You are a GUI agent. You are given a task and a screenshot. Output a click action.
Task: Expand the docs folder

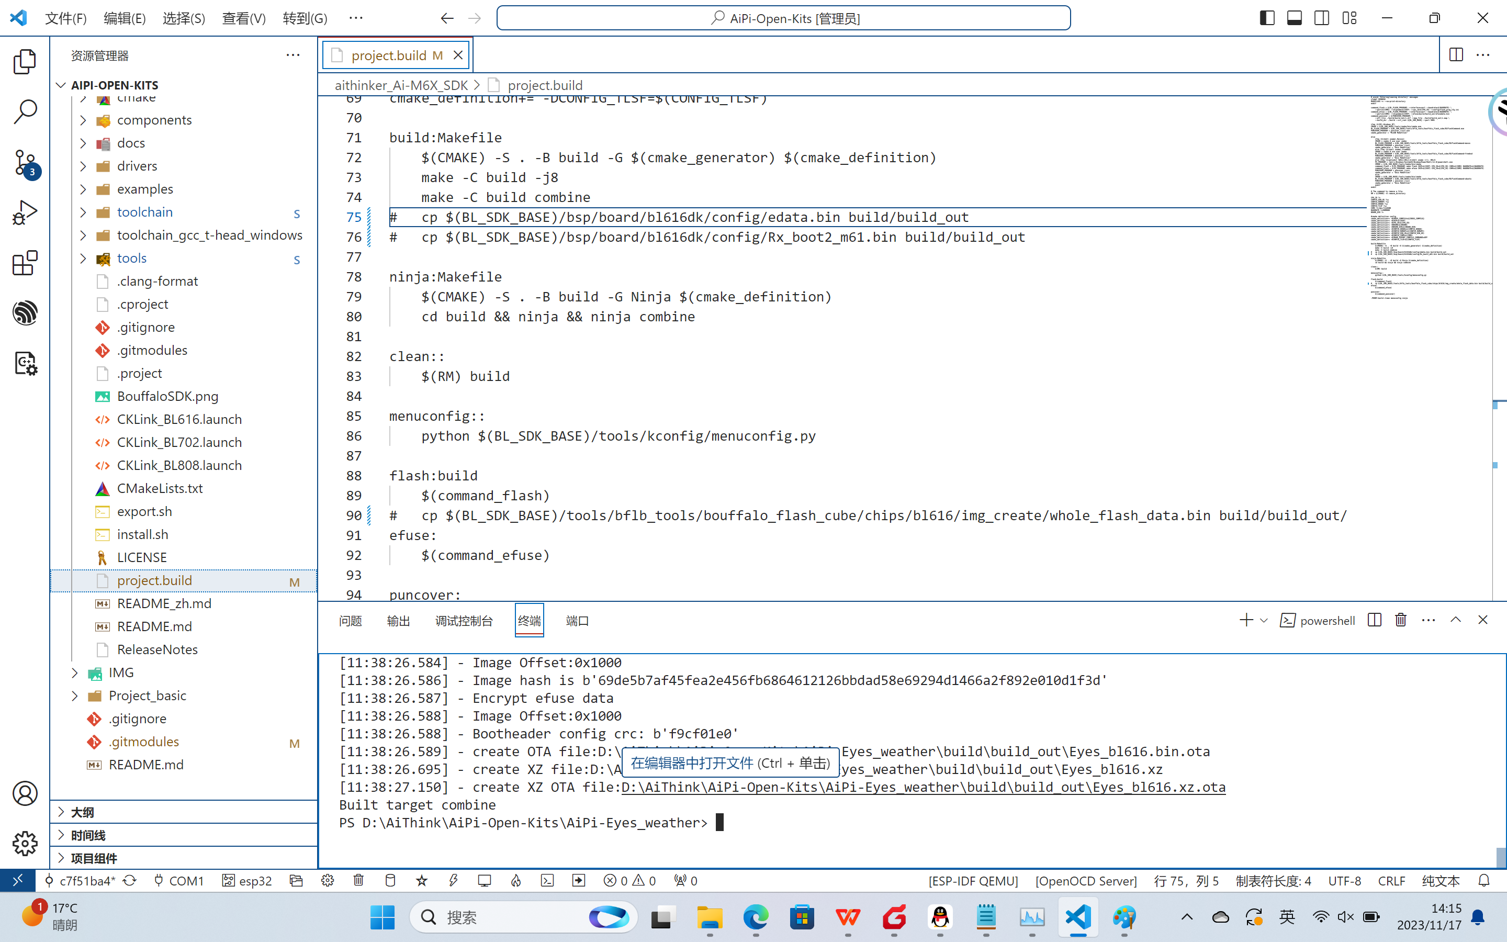pyautogui.click(x=83, y=143)
